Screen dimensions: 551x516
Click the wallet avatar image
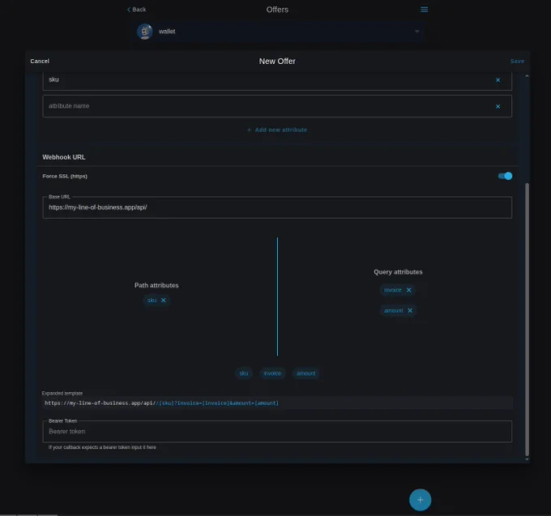(x=144, y=32)
